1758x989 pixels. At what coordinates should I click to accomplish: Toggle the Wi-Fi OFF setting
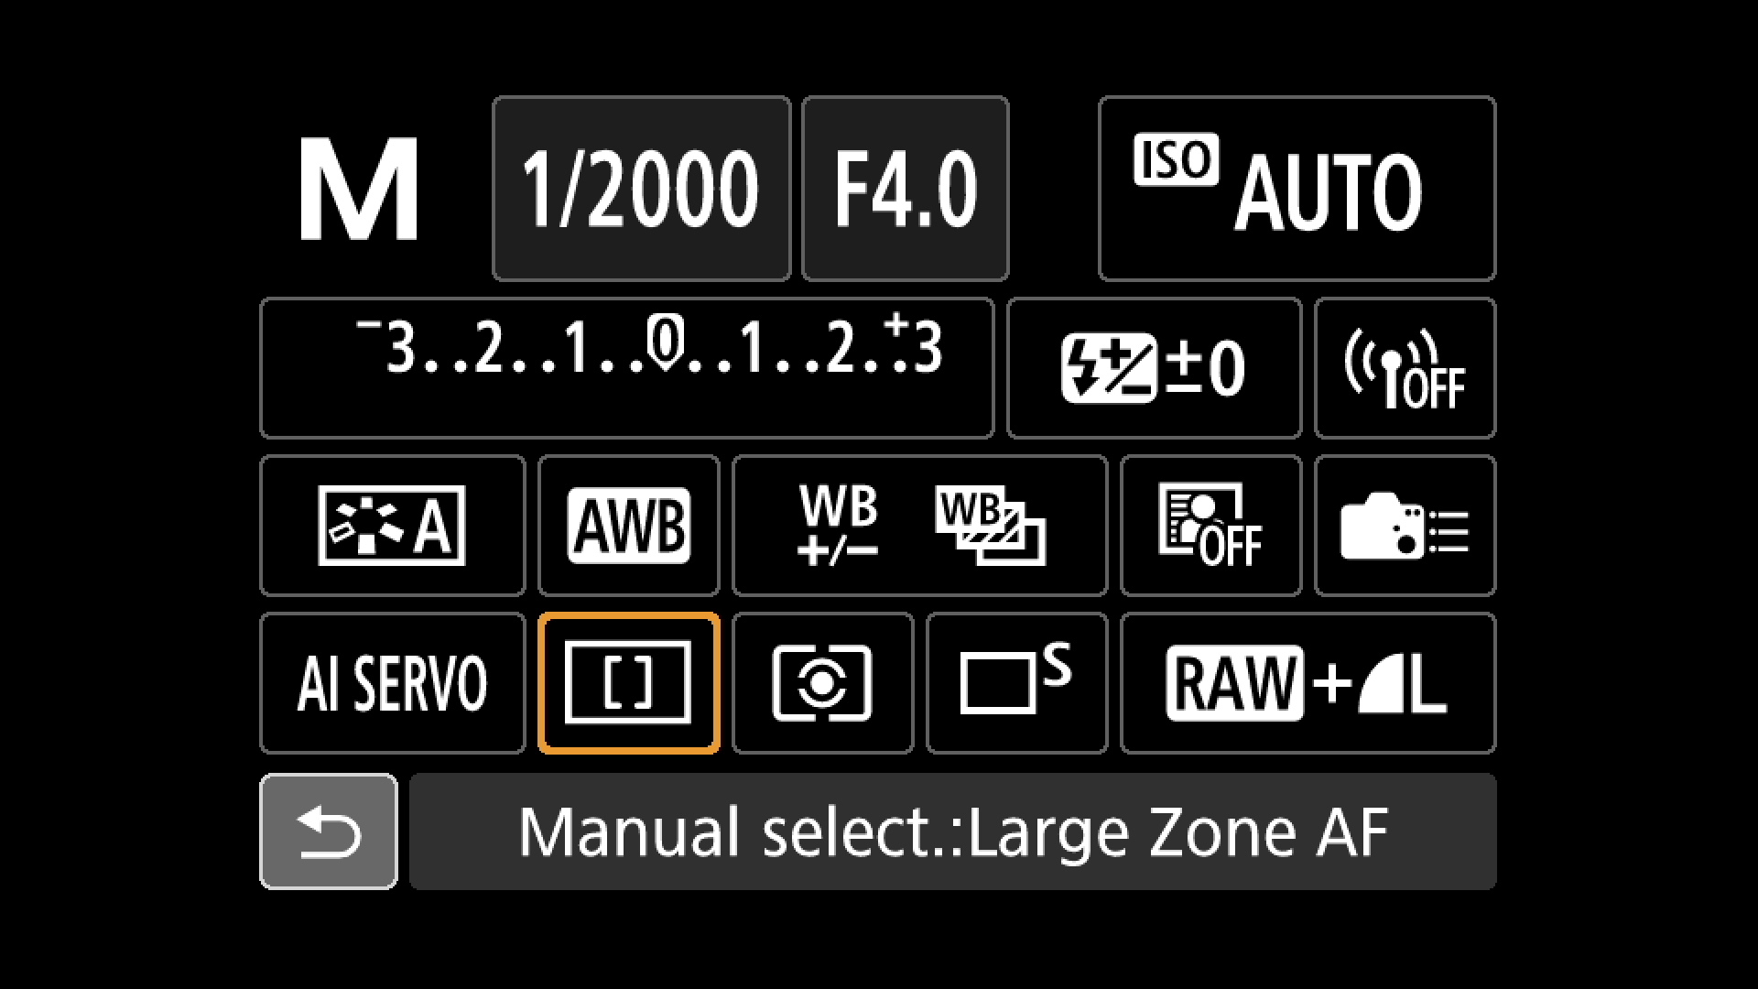point(1405,368)
